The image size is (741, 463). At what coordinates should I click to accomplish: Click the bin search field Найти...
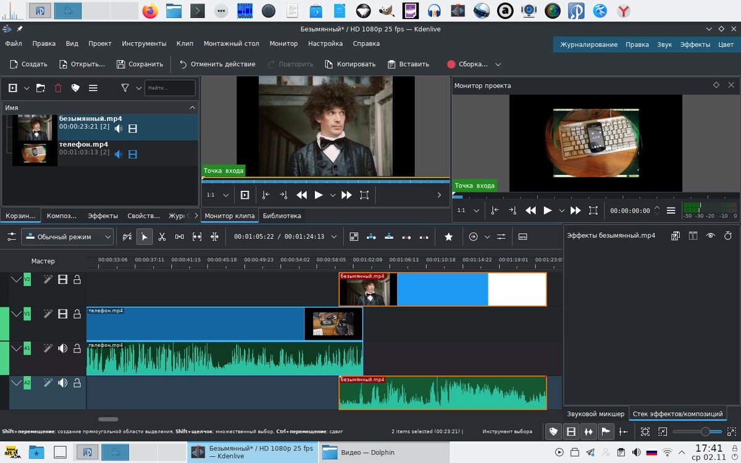(x=170, y=88)
